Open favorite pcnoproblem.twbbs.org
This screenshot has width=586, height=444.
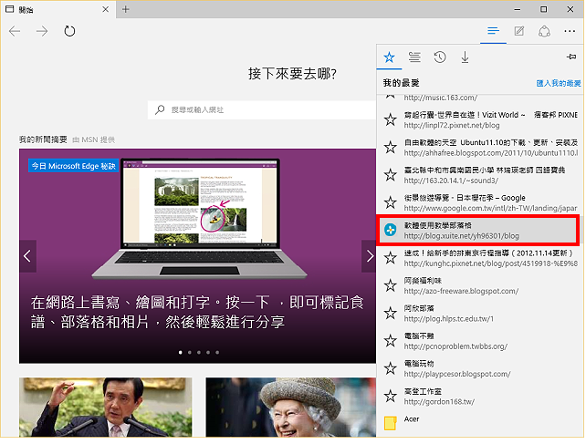(x=480, y=341)
